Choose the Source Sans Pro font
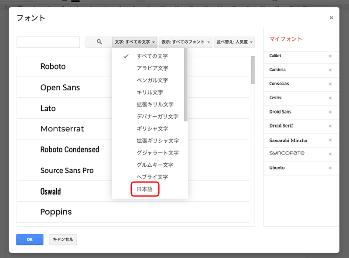This screenshot has width=349, height=258. [133, 170]
